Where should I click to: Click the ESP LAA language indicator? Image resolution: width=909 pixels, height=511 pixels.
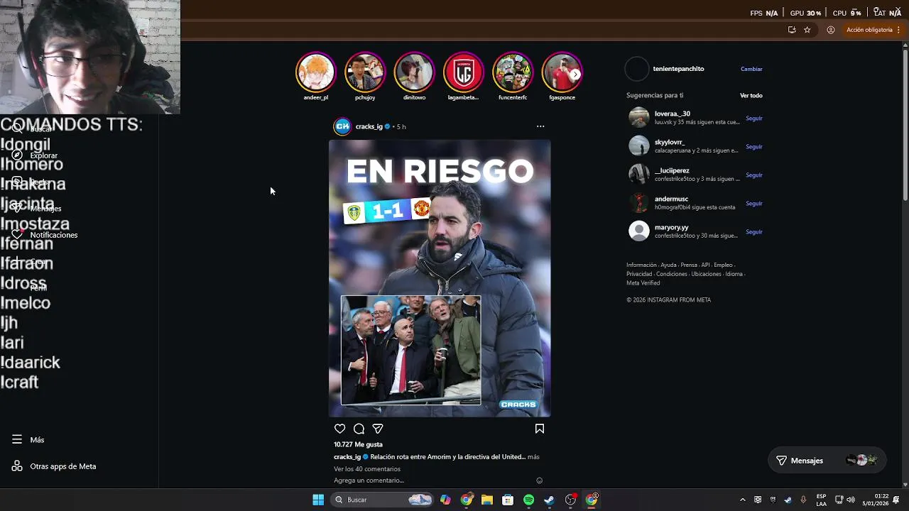(821, 500)
